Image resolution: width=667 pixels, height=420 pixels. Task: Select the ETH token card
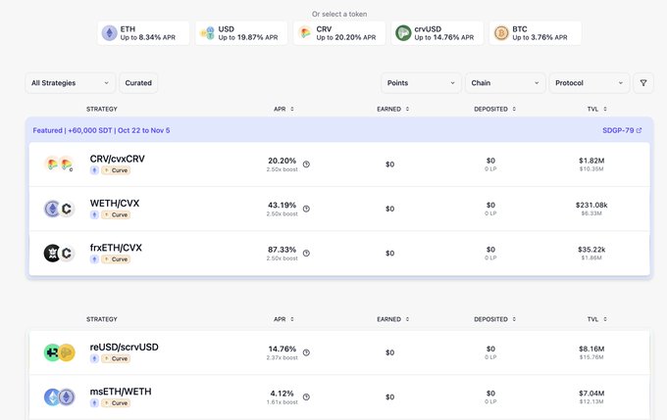(x=143, y=33)
